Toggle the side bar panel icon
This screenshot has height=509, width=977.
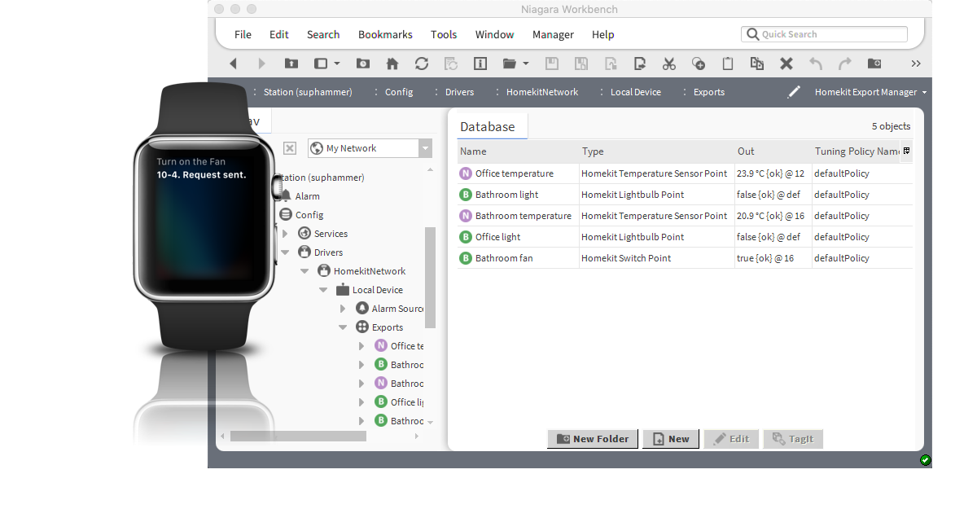click(x=321, y=64)
